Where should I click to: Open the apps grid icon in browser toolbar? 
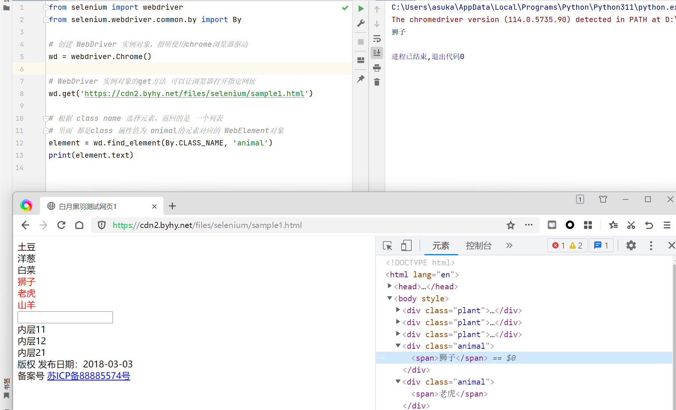click(588, 225)
